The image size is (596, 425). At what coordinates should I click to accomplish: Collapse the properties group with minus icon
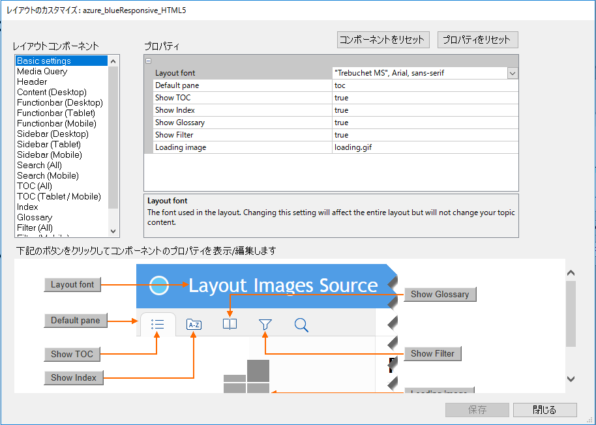click(149, 61)
